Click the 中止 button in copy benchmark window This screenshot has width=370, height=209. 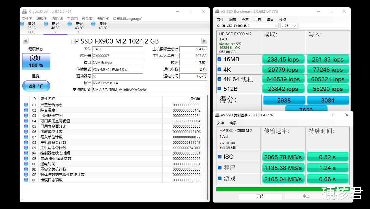(306, 196)
